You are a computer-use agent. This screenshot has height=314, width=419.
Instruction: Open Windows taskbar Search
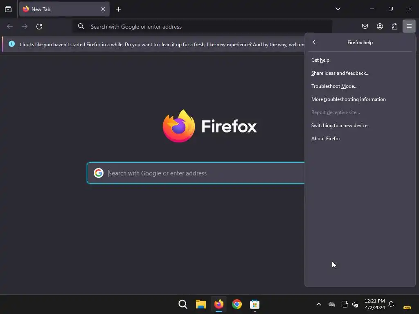183,304
